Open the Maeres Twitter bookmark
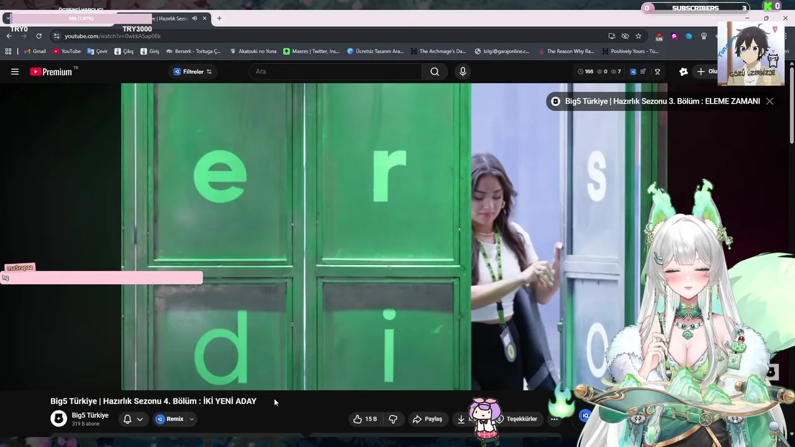Viewport: 795px width, 447px height. (x=311, y=52)
